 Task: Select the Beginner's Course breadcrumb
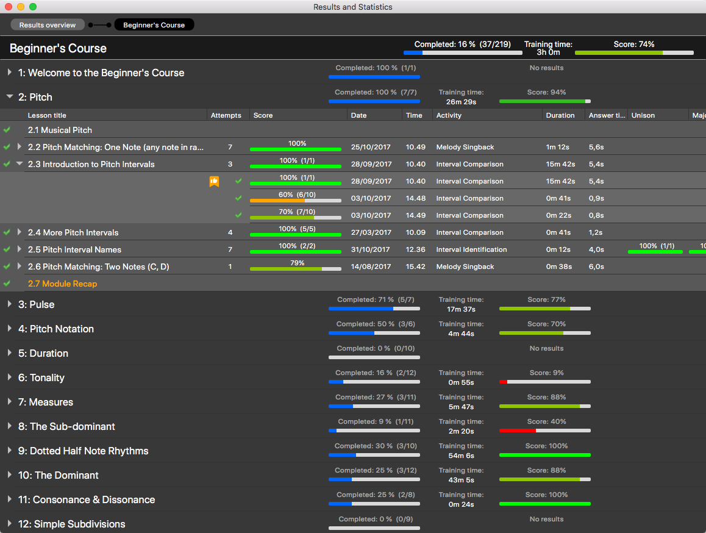tap(154, 25)
